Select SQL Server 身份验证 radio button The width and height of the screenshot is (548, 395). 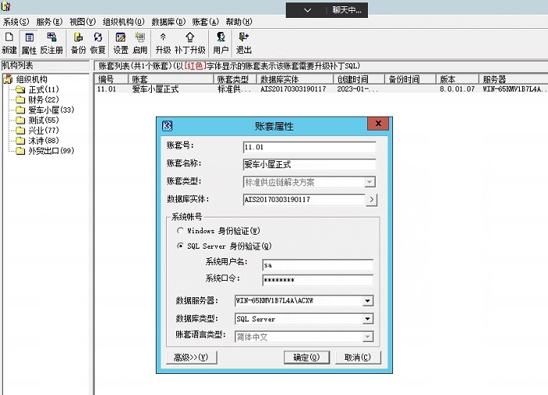(x=182, y=246)
